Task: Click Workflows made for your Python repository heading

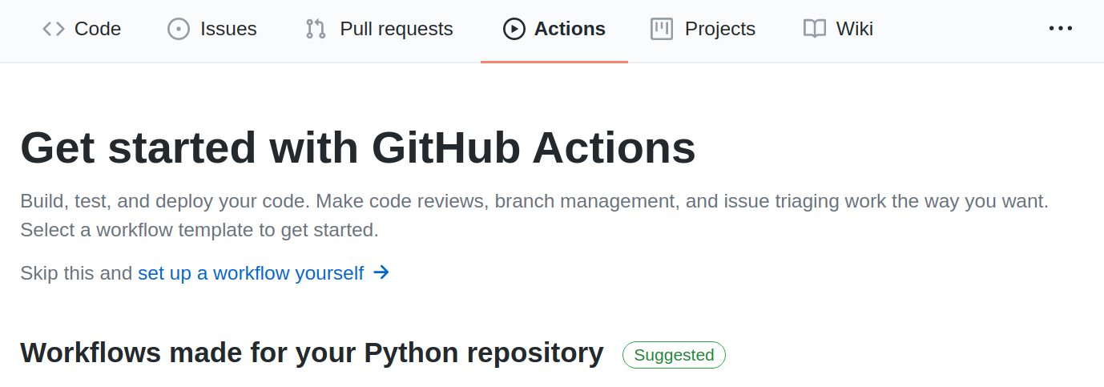Action: point(312,353)
